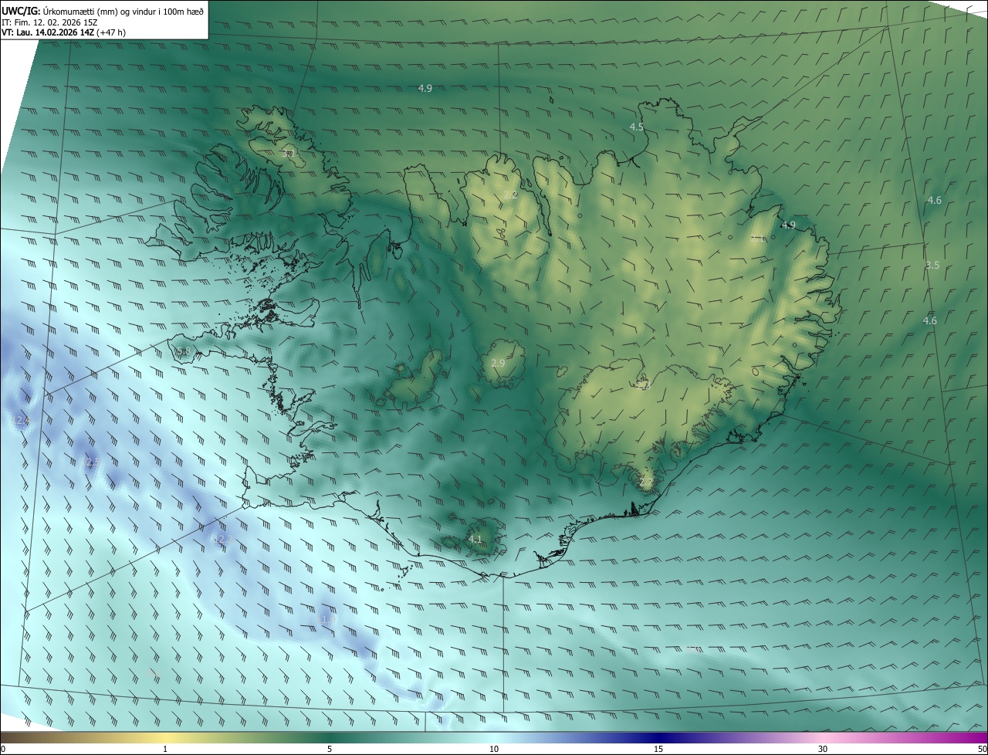Click the 12.4 value at the western edge

coord(21,421)
